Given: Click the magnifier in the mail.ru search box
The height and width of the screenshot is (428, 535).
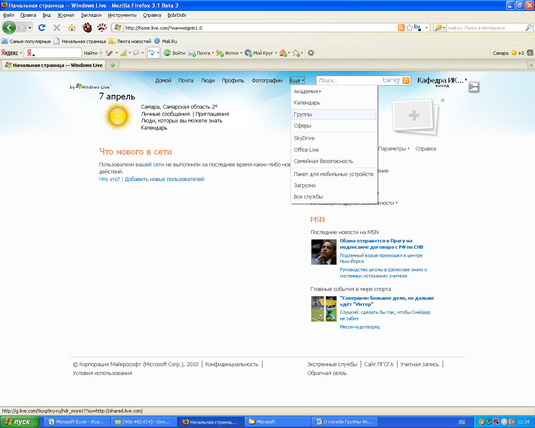Looking at the screenshot, I should [x=529, y=28].
